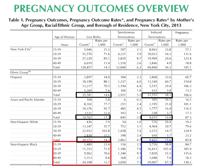This screenshot has height=166, width=198.
Task: Select the pregnancy rate '154.8'
Action: click(187, 82)
